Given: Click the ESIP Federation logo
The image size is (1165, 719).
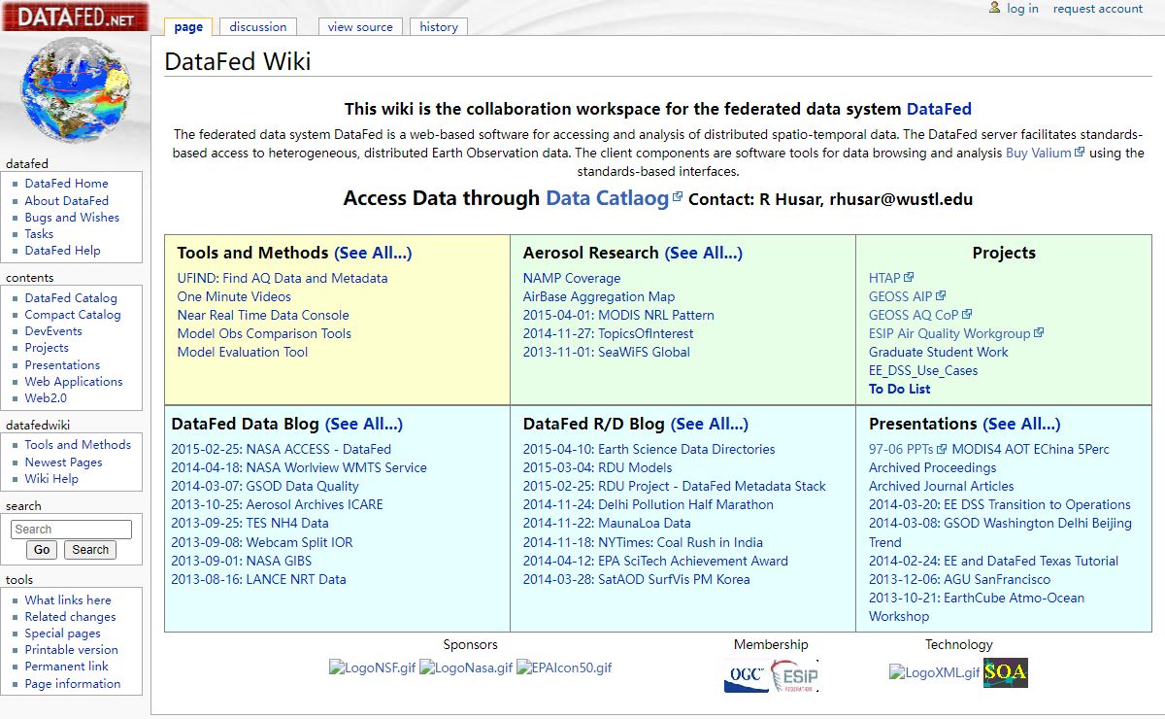Looking at the screenshot, I should tap(794, 676).
